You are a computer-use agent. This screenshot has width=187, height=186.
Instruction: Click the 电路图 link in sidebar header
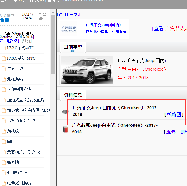coord(13,41)
